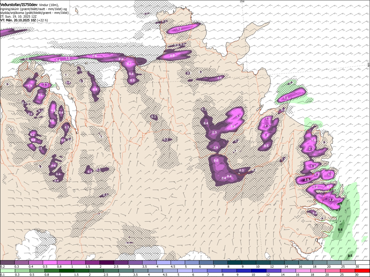Pick the snow-scale swatch above the 0.8 label
Image resolution: width=370 pixels, height=277 pixels.
[64, 263]
